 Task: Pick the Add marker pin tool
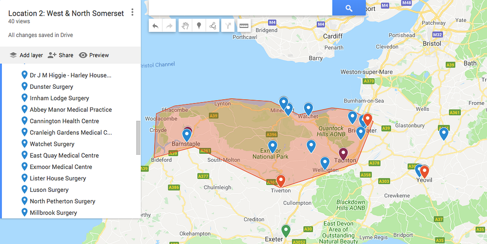click(199, 26)
